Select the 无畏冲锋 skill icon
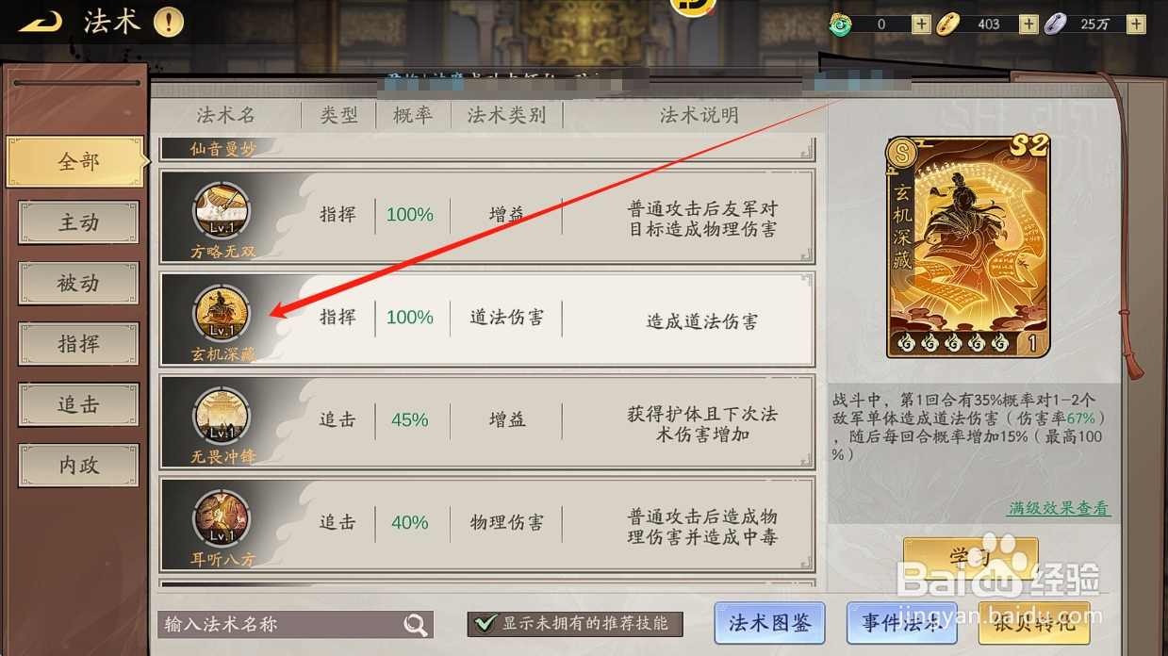 point(222,416)
